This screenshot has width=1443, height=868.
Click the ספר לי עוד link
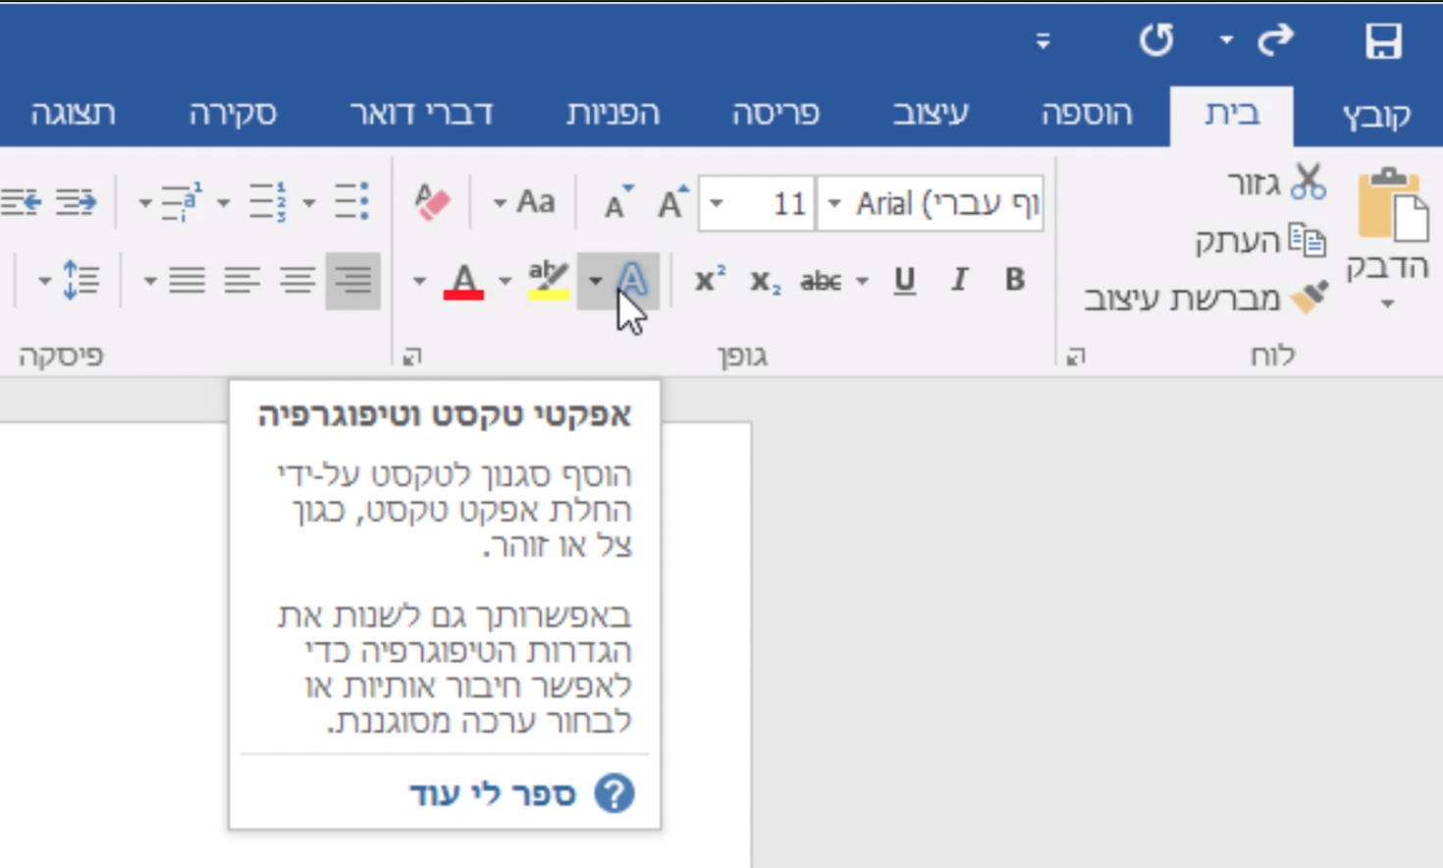pos(493,794)
